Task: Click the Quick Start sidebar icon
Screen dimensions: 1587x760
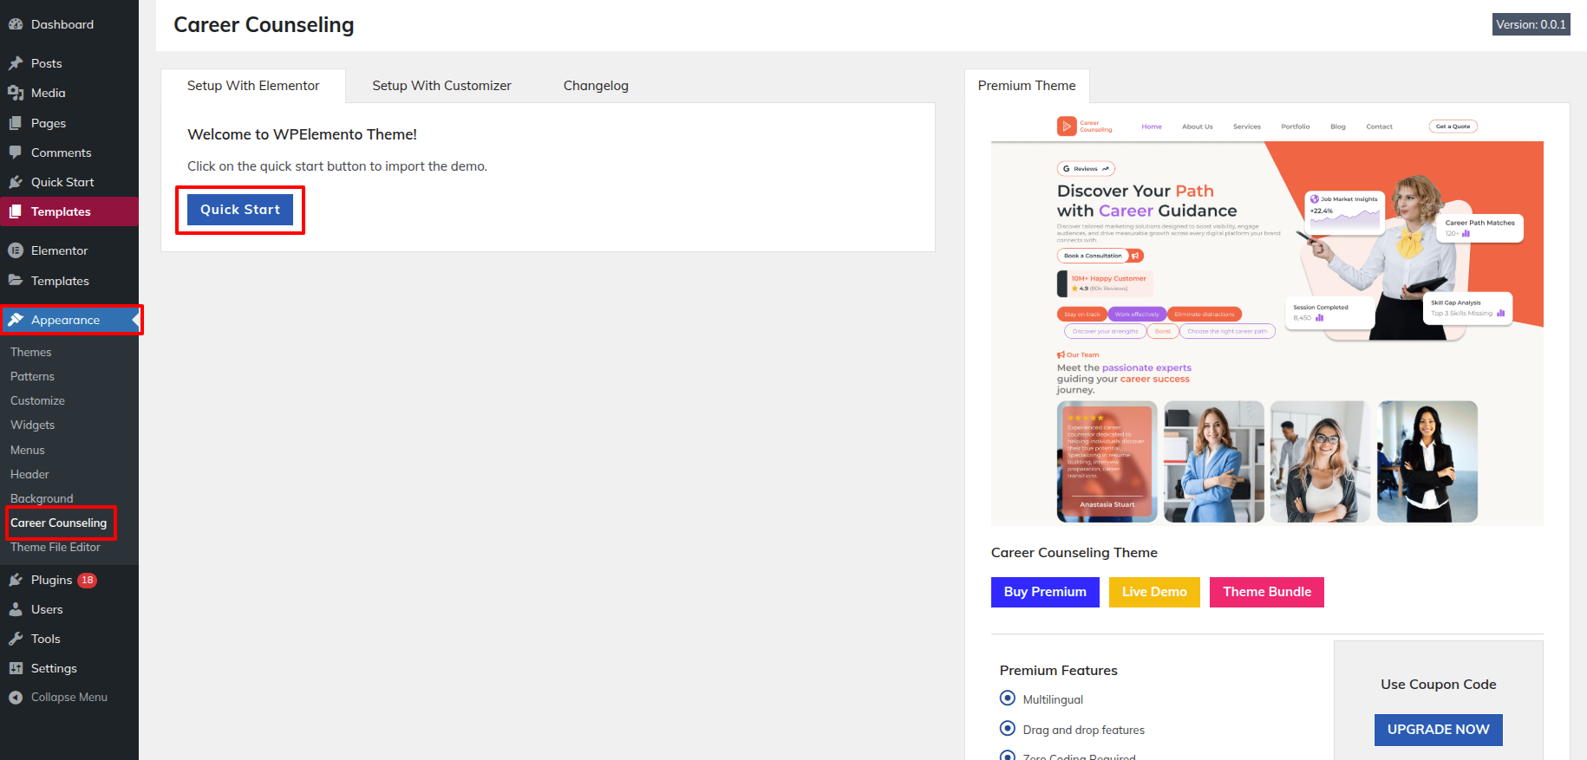Action: [x=16, y=182]
